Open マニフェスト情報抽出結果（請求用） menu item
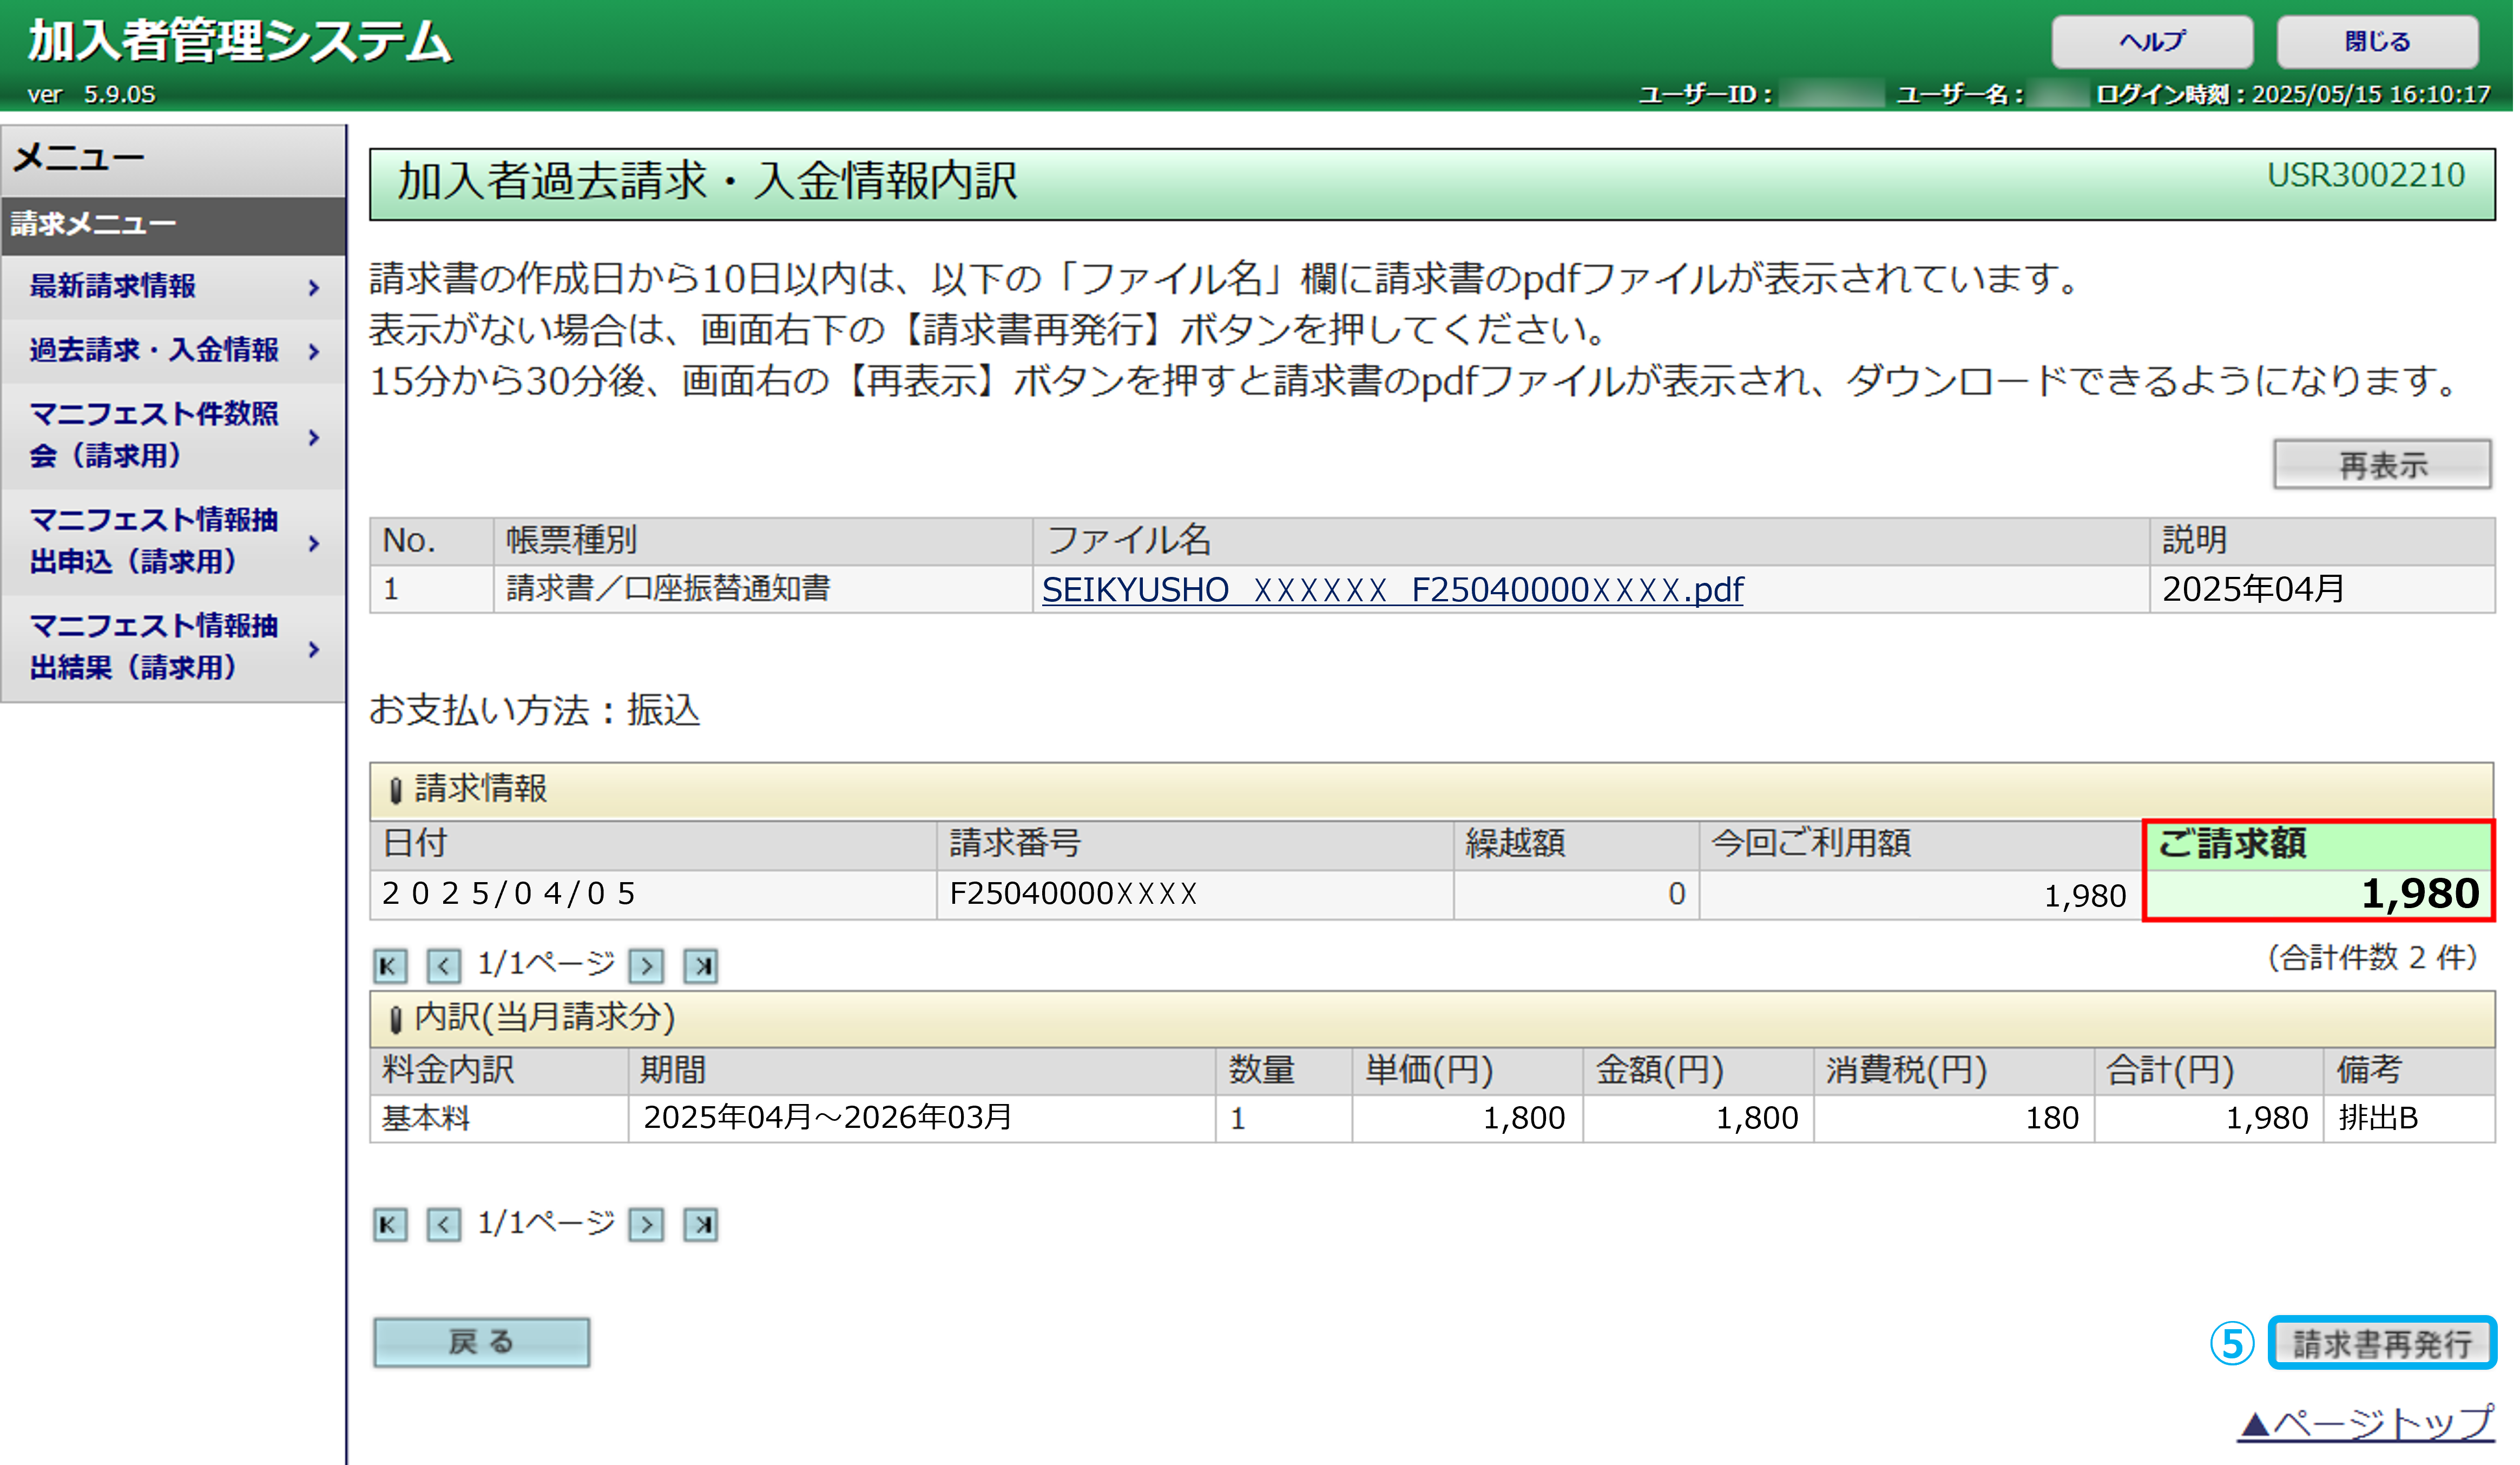This screenshot has width=2520, height=1465. point(173,647)
